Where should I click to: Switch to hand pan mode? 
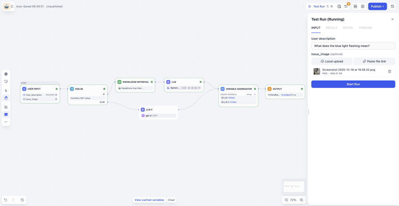(6, 98)
